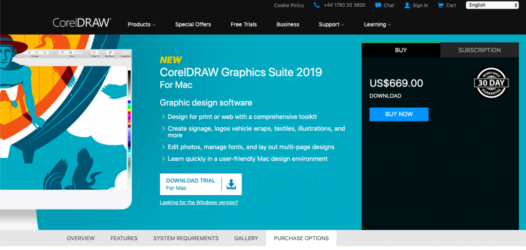Click the 30 Day money-back guarantee badge
Screen dimensions: 526x250
(491, 83)
